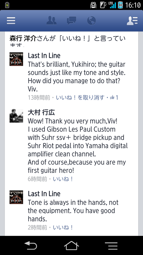Tap the battery icon in the status bar
Image resolution: width=143 pixels, height=255 pixels.
[x=120, y=5]
